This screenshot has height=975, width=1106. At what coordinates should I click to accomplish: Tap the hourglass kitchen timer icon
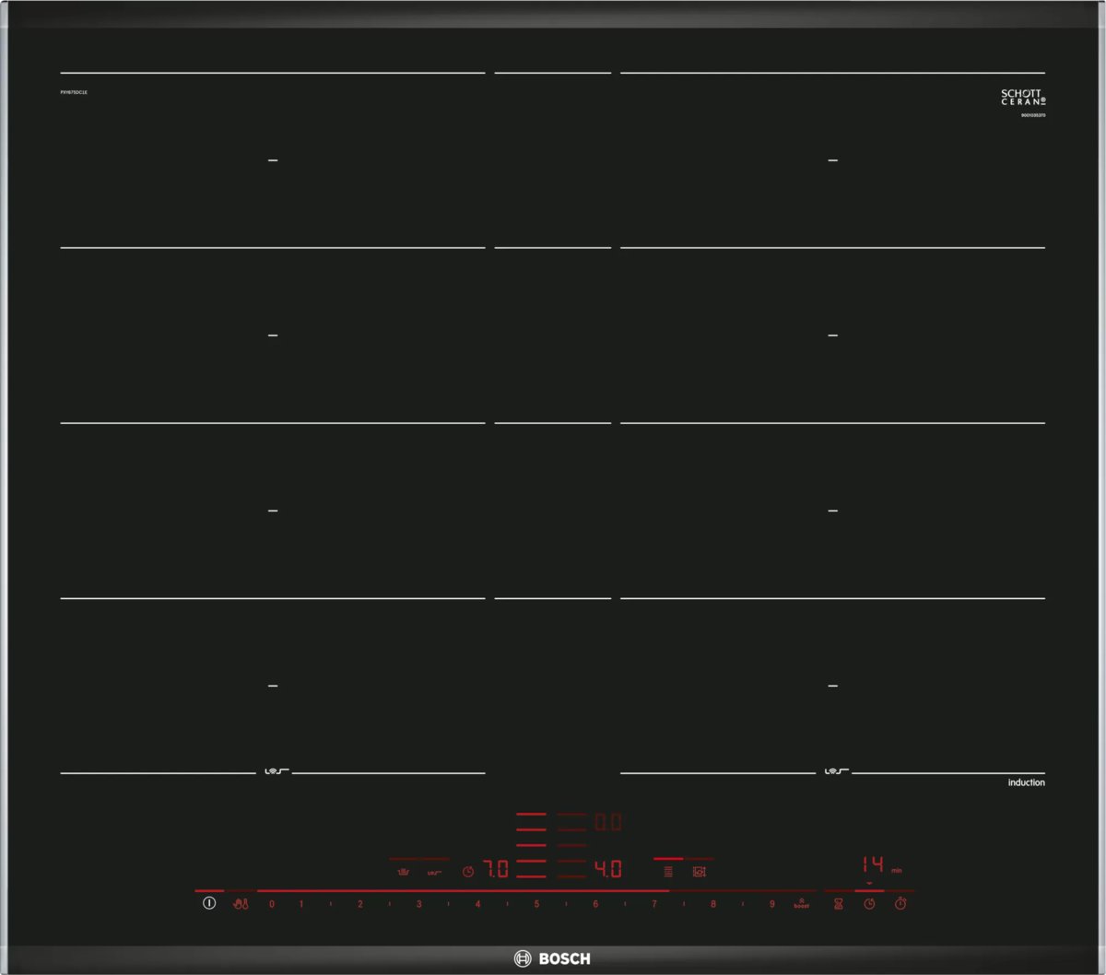point(839,904)
